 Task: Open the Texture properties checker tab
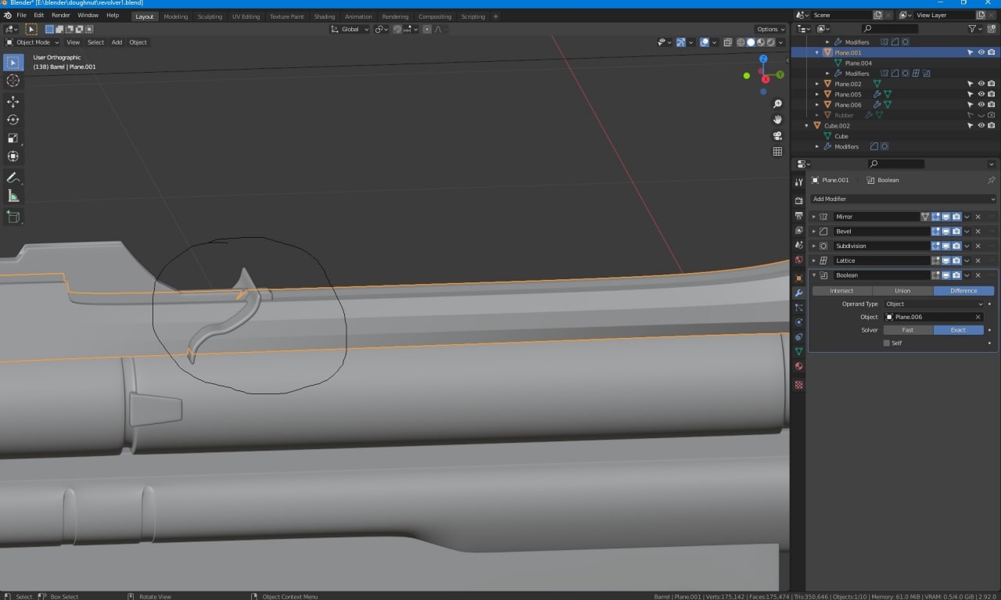(x=798, y=385)
